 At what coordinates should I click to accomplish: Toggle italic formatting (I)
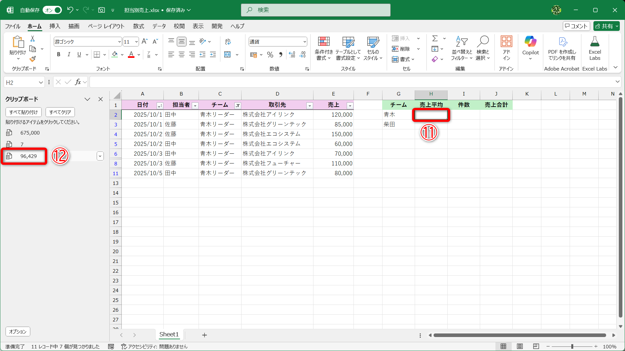pyautogui.click(x=69, y=54)
